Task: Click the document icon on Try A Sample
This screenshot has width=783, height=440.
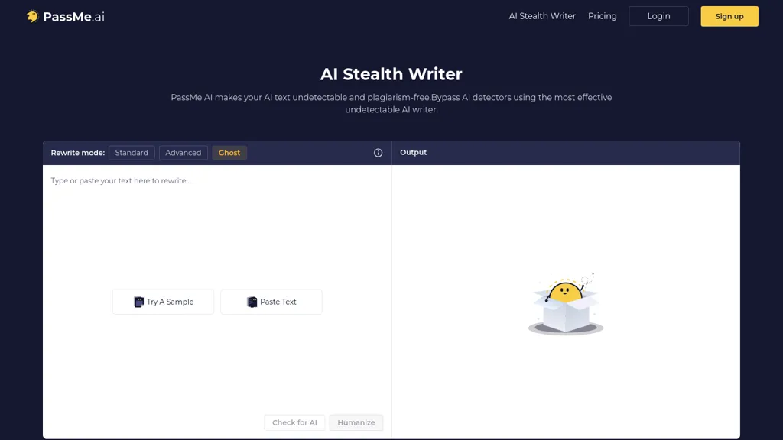Action: pos(138,302)
